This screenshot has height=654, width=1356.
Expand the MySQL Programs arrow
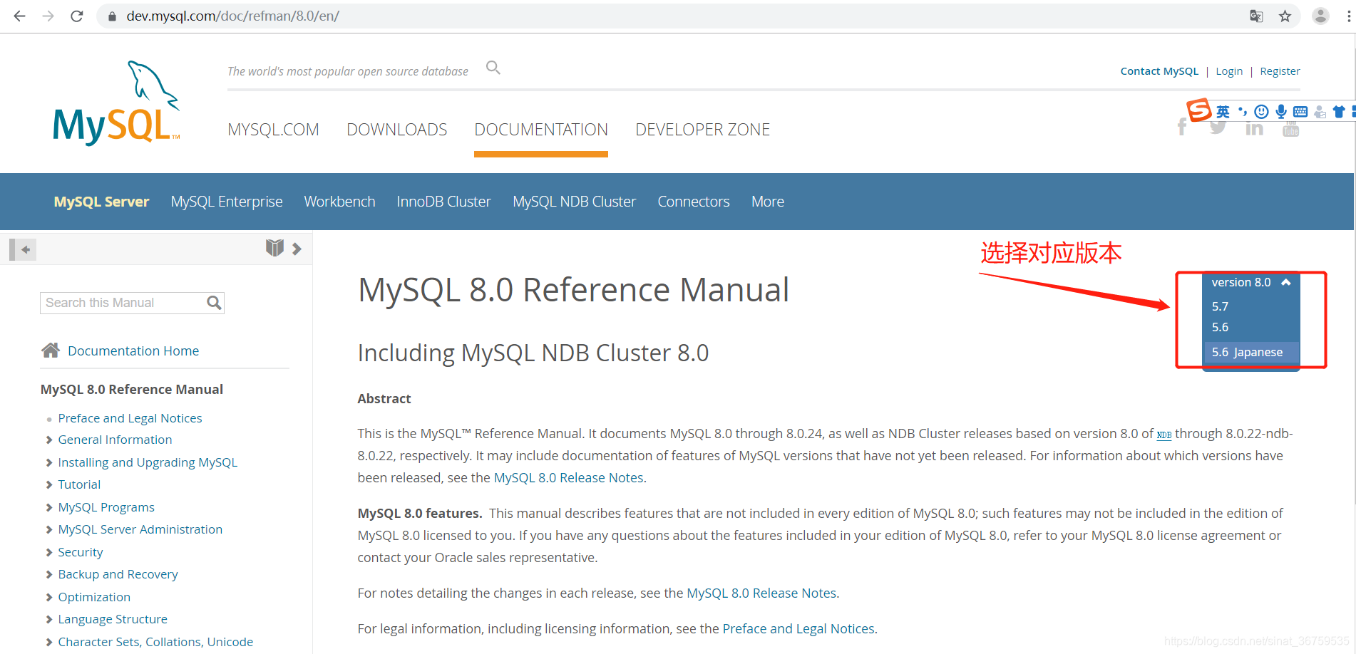coord(49,507)
